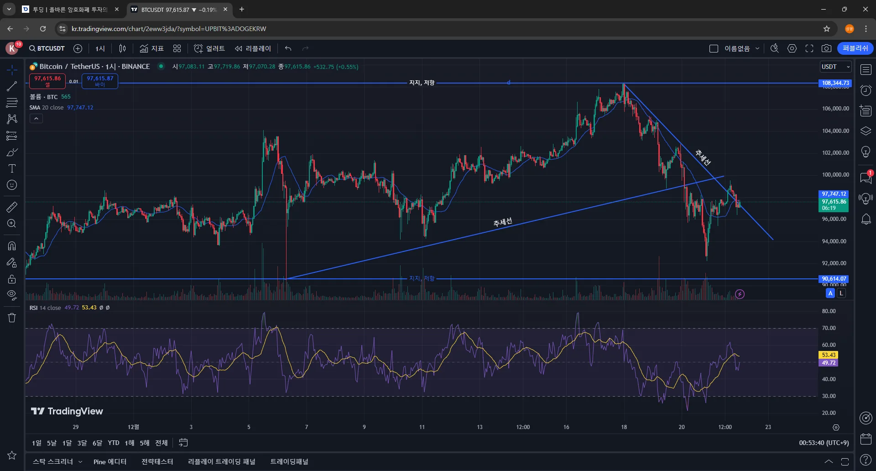
Task: Open the 00:53:40 (UTC+9) timezone menu
Action: 824,443
